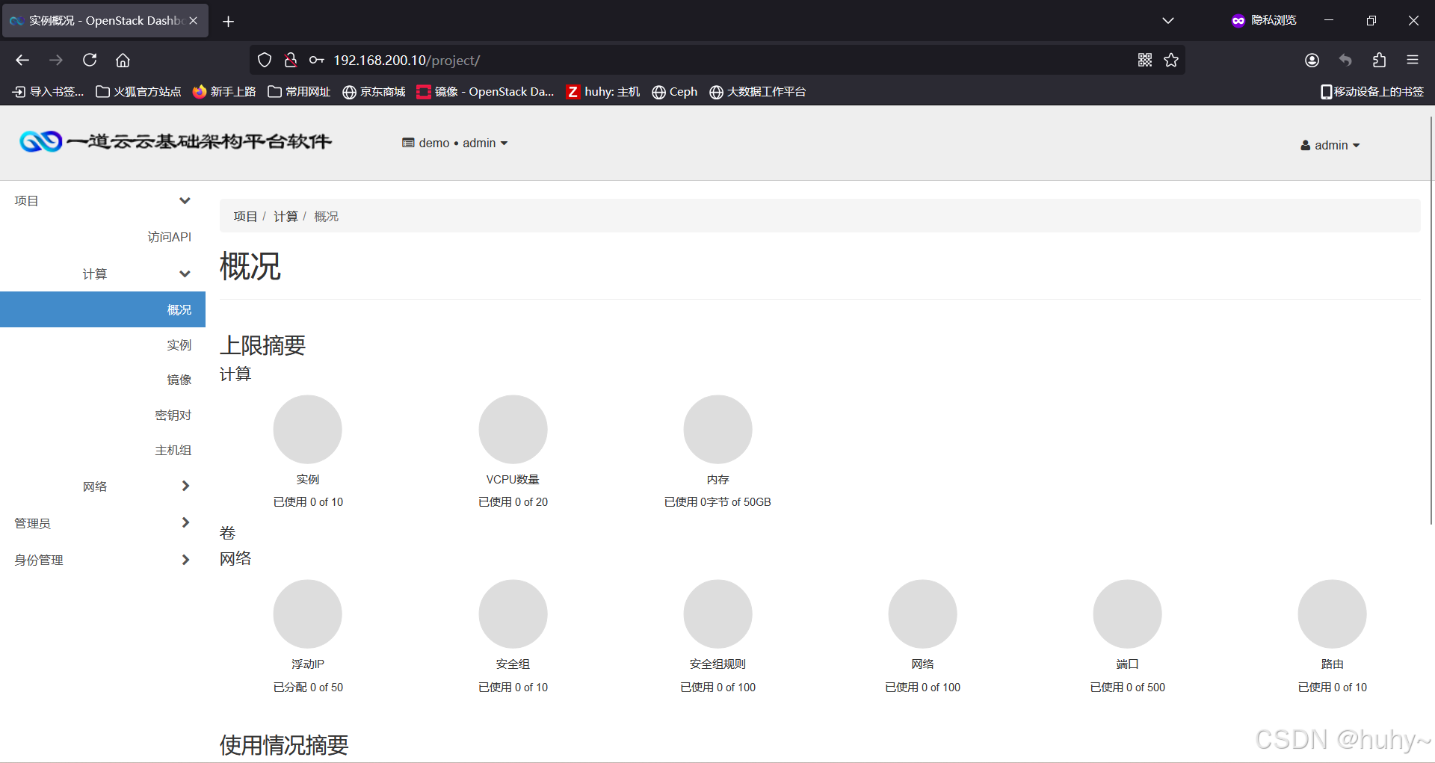
Task: Open the Firefox account icon
Action: [1312, 60]
